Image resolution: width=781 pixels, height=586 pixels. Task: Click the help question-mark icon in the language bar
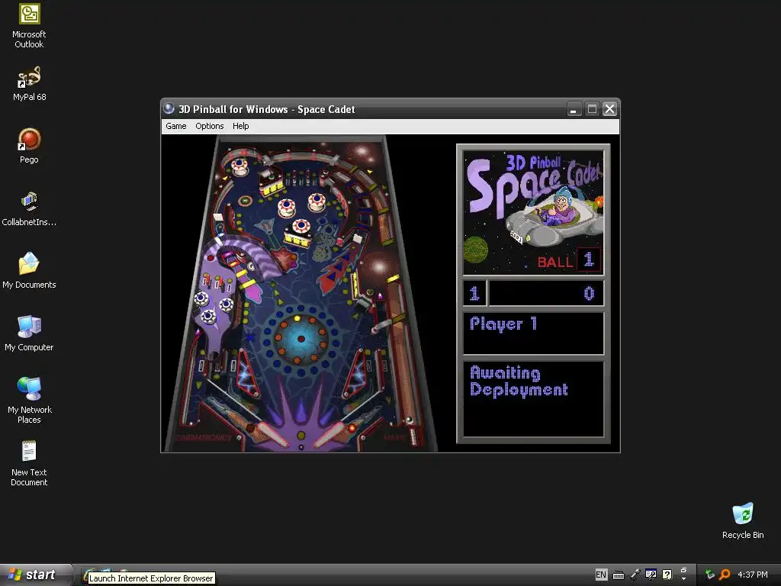tap(667, 575)
